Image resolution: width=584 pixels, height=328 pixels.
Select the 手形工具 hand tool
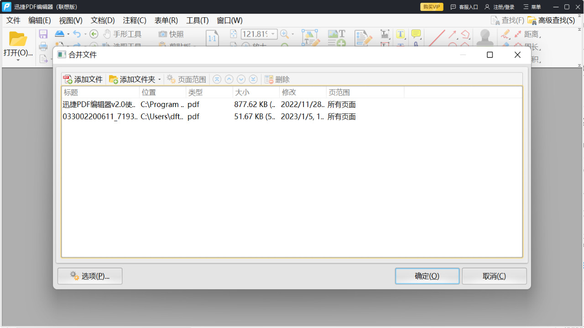[x=123, y=34]
